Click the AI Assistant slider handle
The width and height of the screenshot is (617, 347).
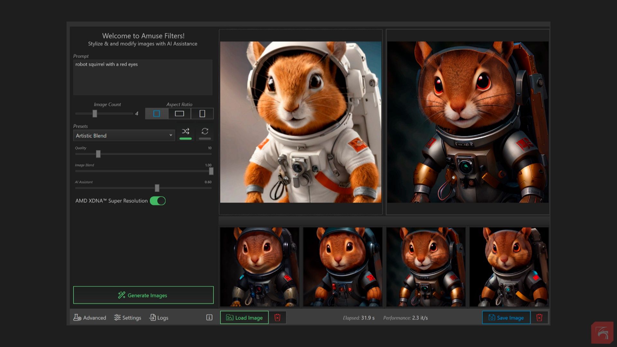[157, 188]
